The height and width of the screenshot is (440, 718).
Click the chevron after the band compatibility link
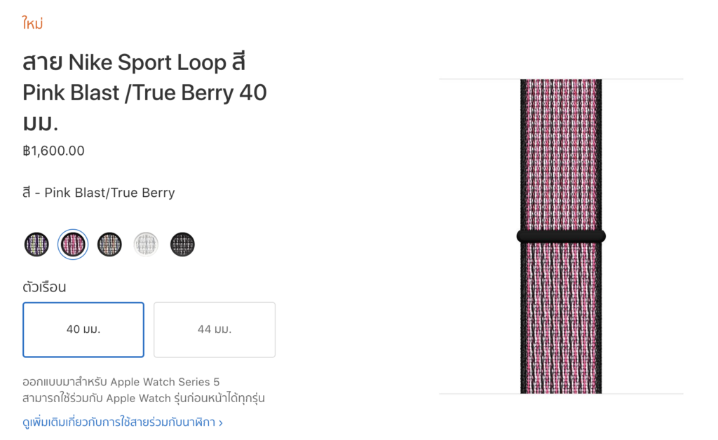221,422
